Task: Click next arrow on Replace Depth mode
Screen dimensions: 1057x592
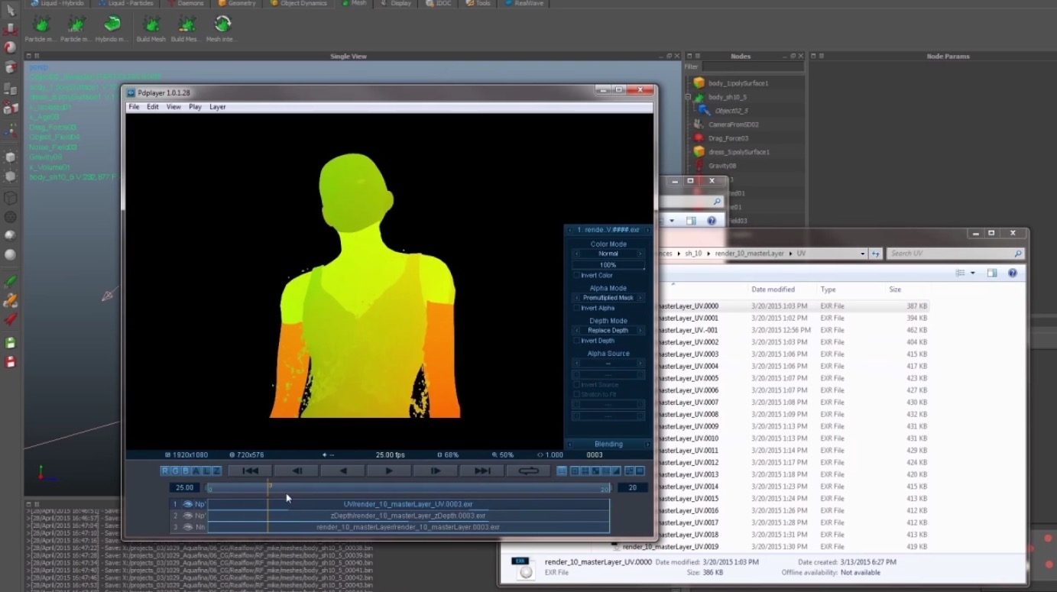Action: point(640,330)
